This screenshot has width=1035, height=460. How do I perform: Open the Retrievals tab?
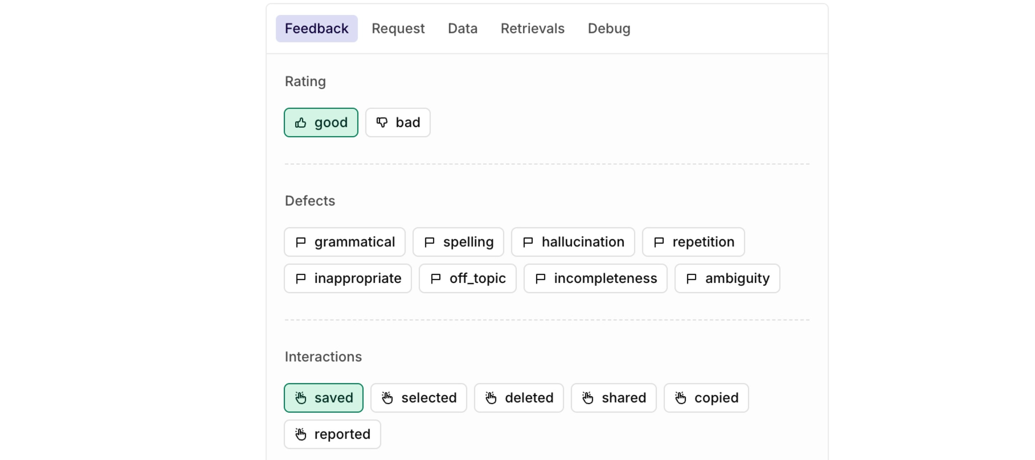tap(532, 28)
